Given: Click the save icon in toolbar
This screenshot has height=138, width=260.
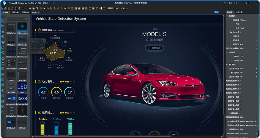Looking at the screenshot, I should (9, 8).
